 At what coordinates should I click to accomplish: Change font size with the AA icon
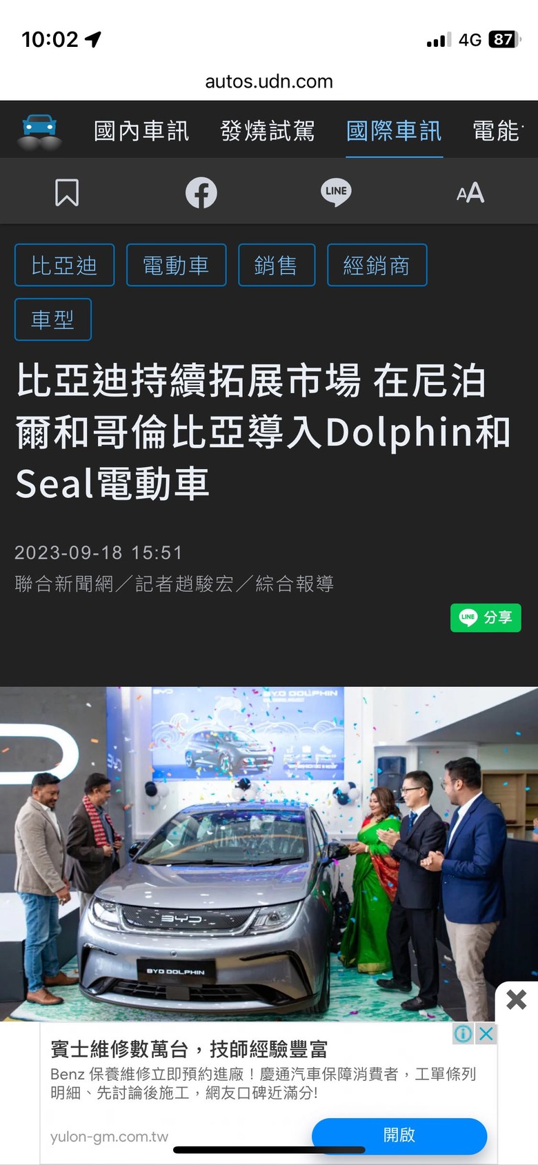click(470, 192)
